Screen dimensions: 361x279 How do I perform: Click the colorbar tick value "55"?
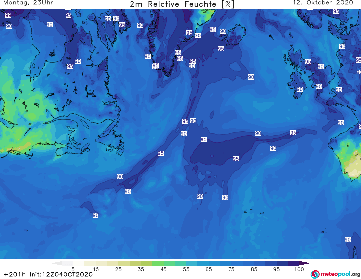point(186,269)
